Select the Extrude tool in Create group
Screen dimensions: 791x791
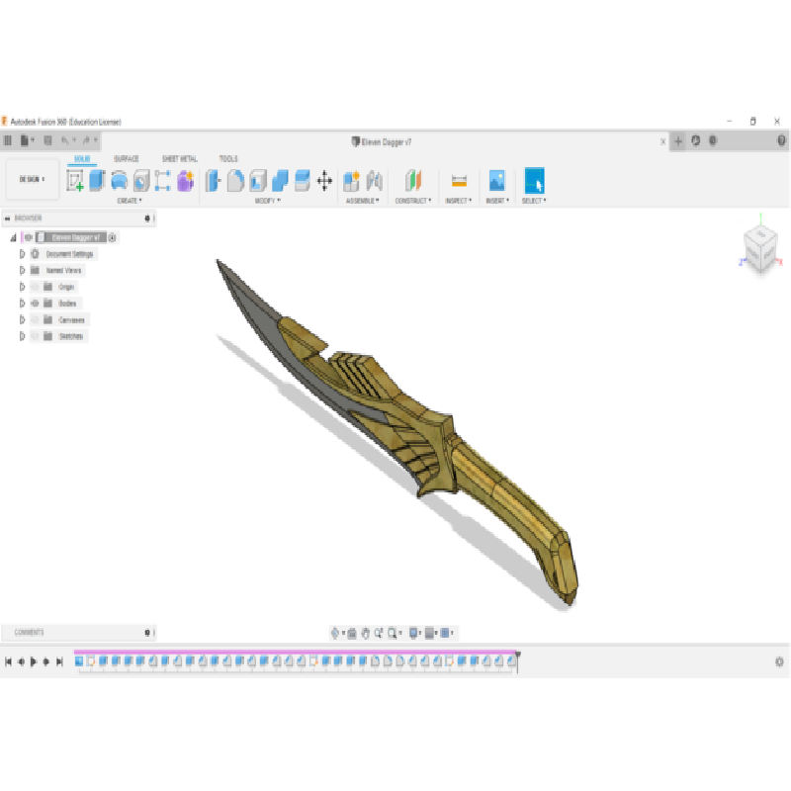coord(97,181)
